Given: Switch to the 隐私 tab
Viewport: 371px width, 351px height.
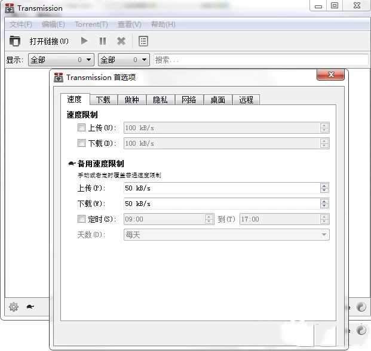Looking at the screenshot, I should (x=160, y=100).
